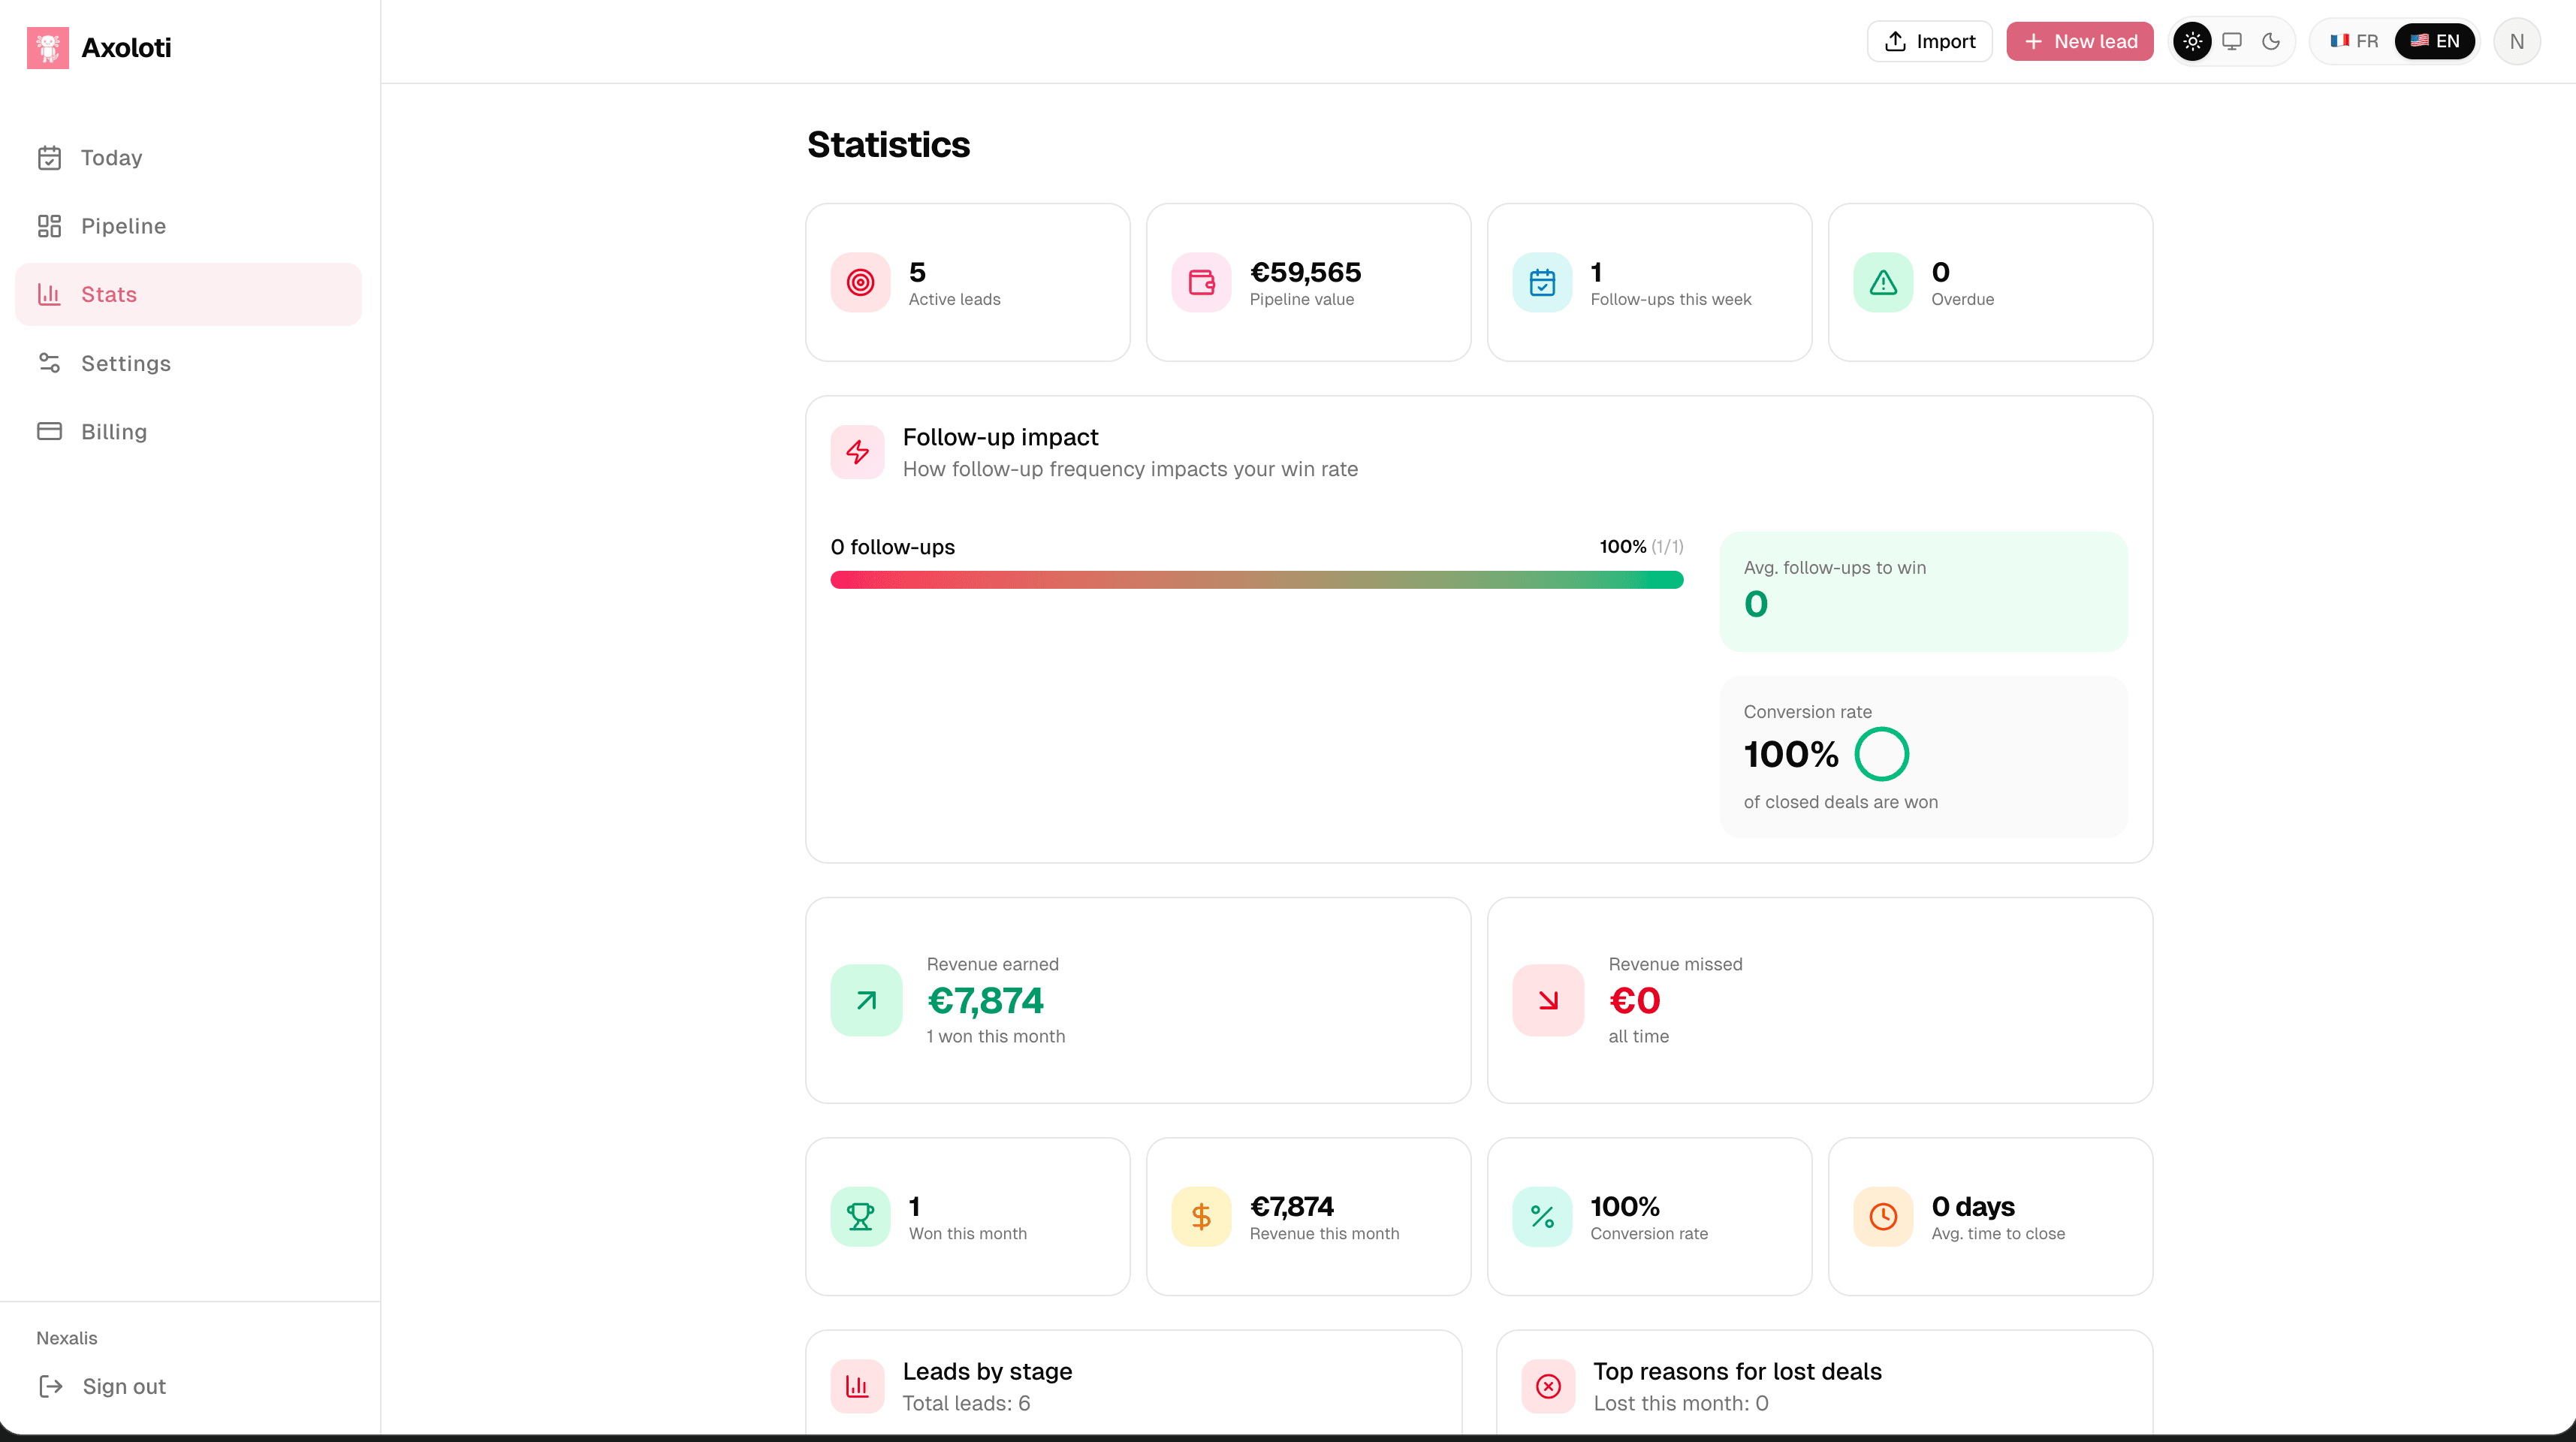
Task: Click the Active leads target icon
Action: coord(860,283)
